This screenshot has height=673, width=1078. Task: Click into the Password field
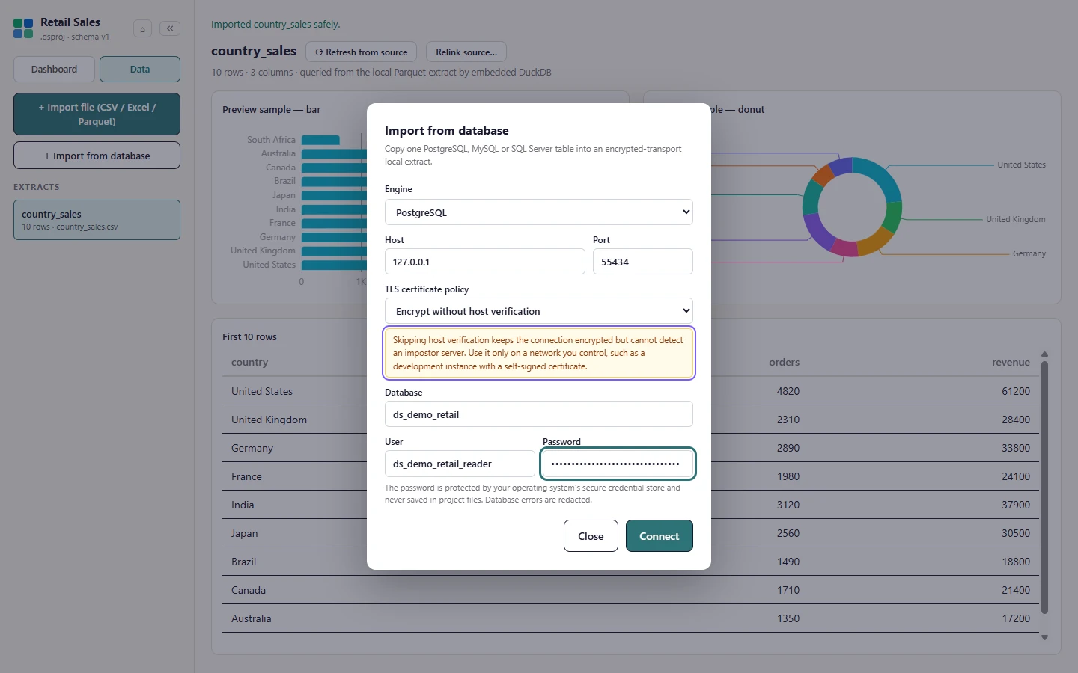pyautogui.click(x=618, y=464)
